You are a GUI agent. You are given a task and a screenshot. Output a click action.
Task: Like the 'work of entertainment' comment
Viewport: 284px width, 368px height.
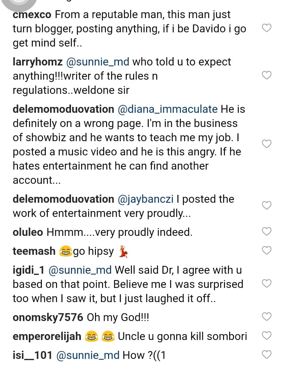[267, 205]
